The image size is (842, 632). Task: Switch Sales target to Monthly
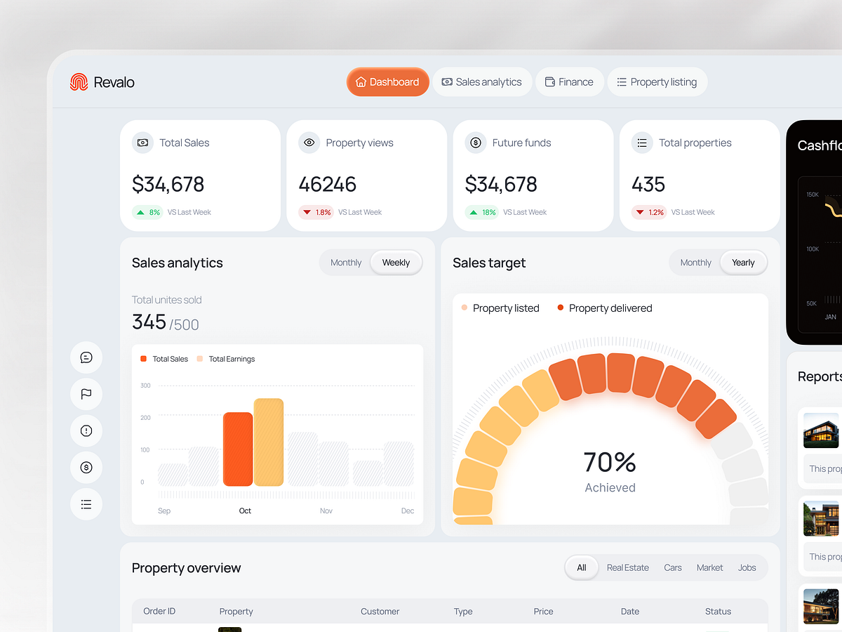pos(695,263)
